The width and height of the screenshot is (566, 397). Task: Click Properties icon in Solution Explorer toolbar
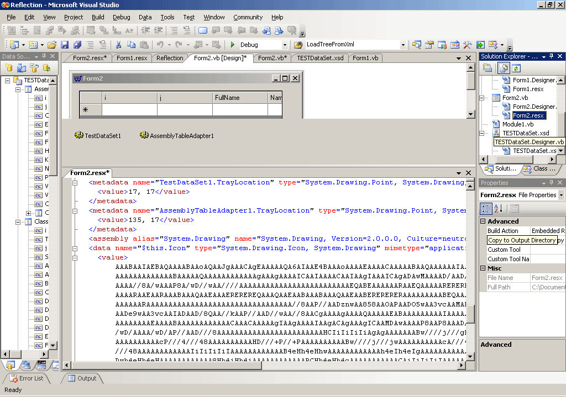pos(488,68)
